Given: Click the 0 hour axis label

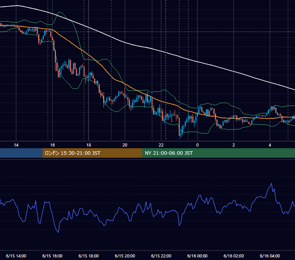Looking at the screenshot, I should [197, 145].
